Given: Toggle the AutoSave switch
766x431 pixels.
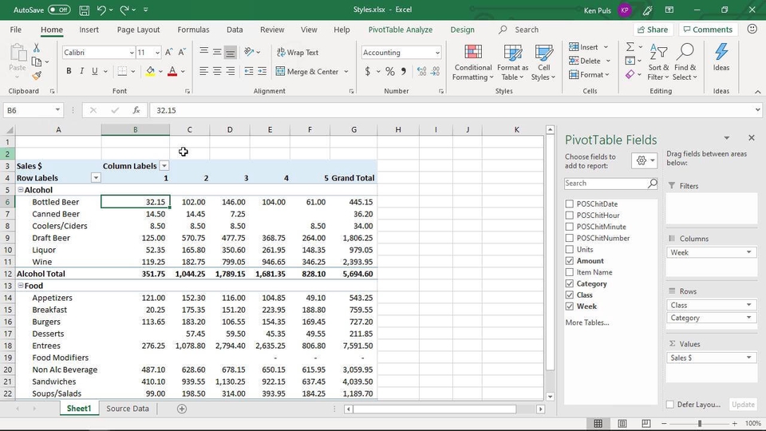Looking at the screenshot, I should [58, 10].
